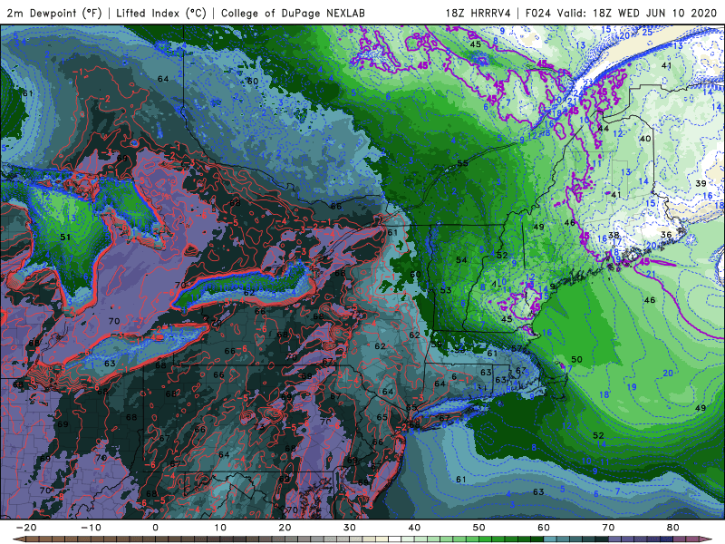Click the "53" dewpoint value on the map

tap(445, 290)
